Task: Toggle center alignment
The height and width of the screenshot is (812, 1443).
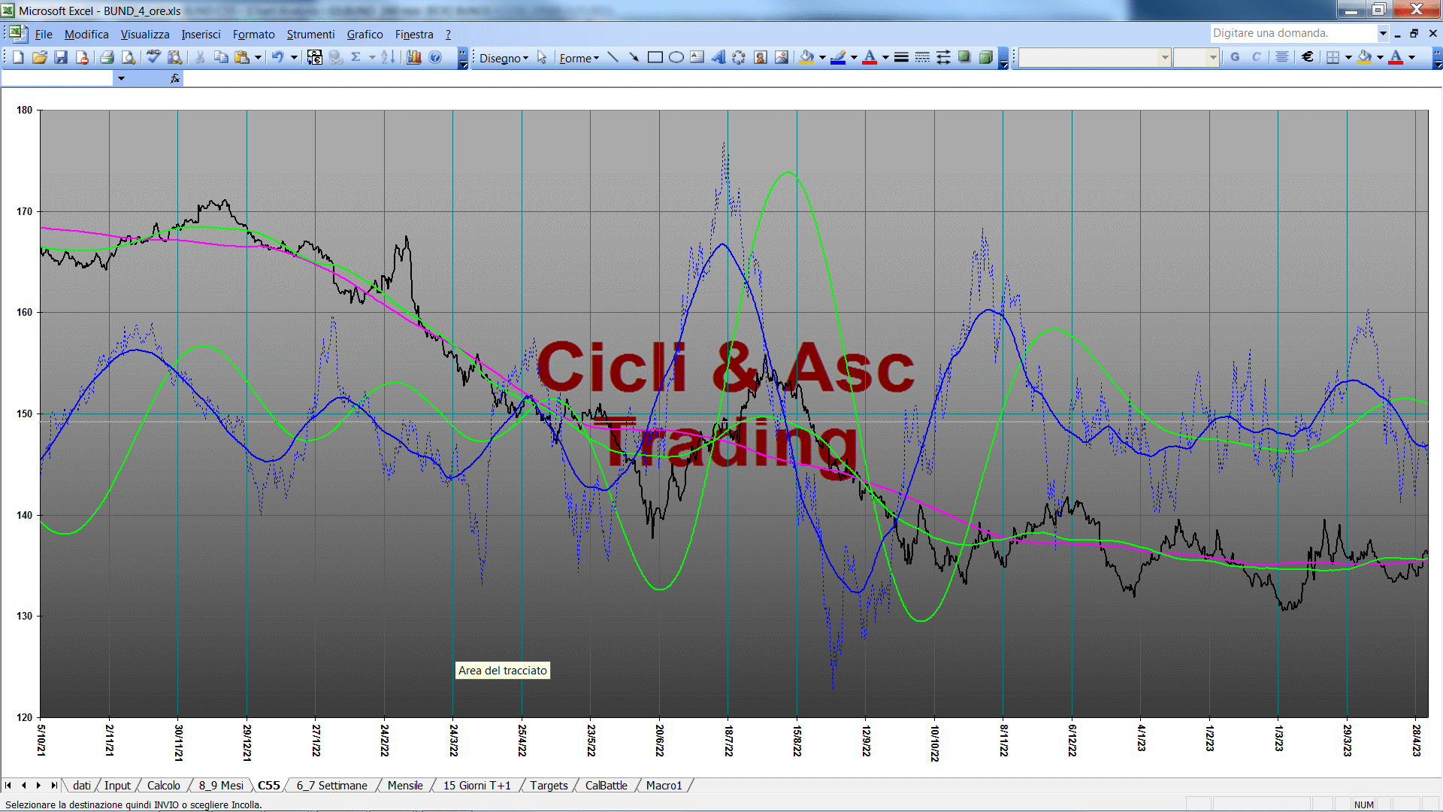Action: coord(1282,57)
